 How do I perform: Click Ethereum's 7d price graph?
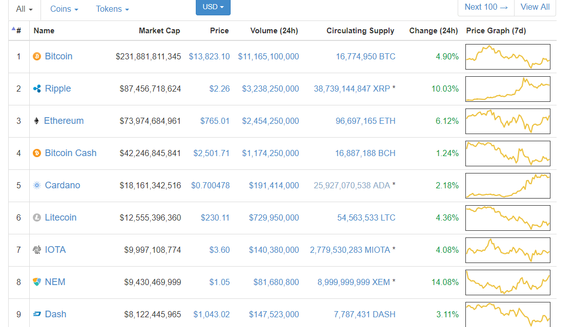pyautogui.click(x=507, y=121)
